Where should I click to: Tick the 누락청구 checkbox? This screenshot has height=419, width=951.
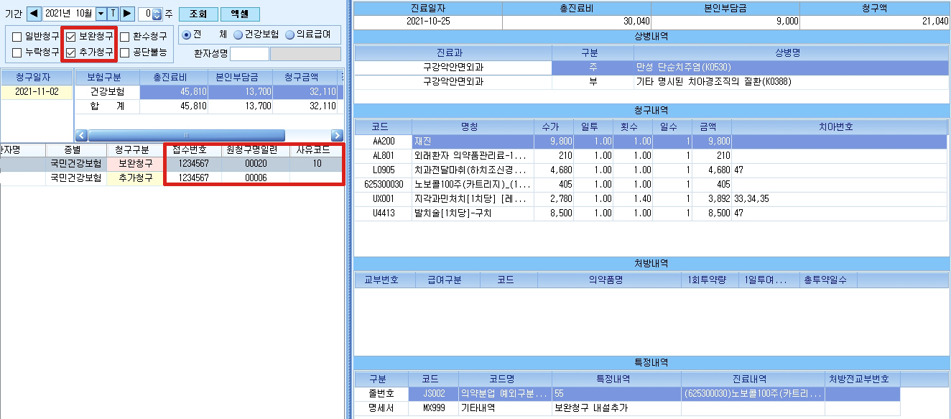point(17,52)
